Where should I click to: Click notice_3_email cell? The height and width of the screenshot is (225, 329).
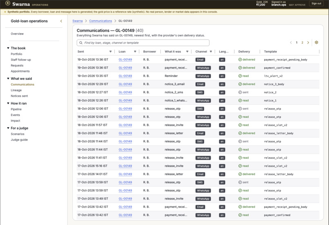pyautogui.click(x=175, y=84)
